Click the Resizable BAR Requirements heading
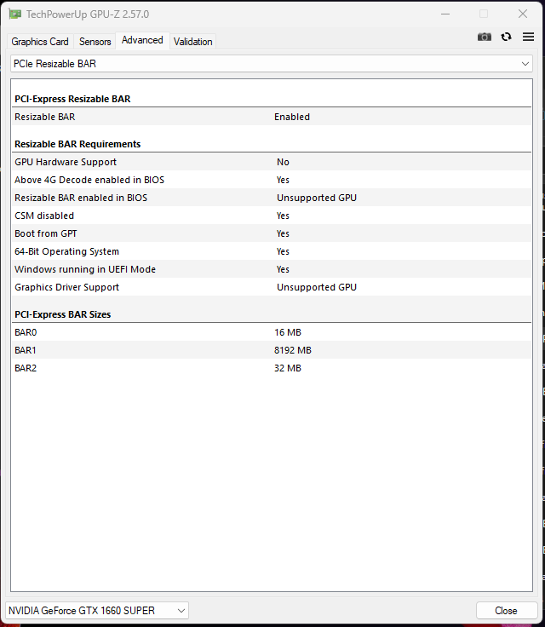 tap(77, 144)
